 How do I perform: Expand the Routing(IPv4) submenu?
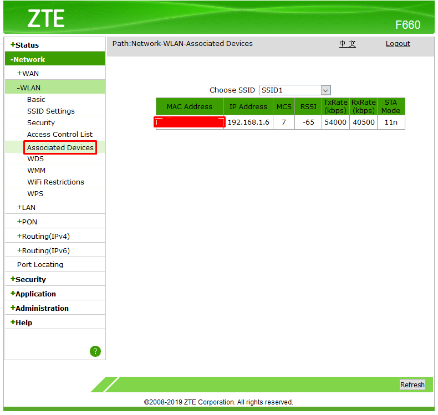click(x=43, y=236)
